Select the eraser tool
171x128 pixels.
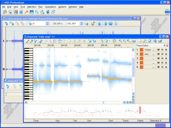tap(31, 41)
